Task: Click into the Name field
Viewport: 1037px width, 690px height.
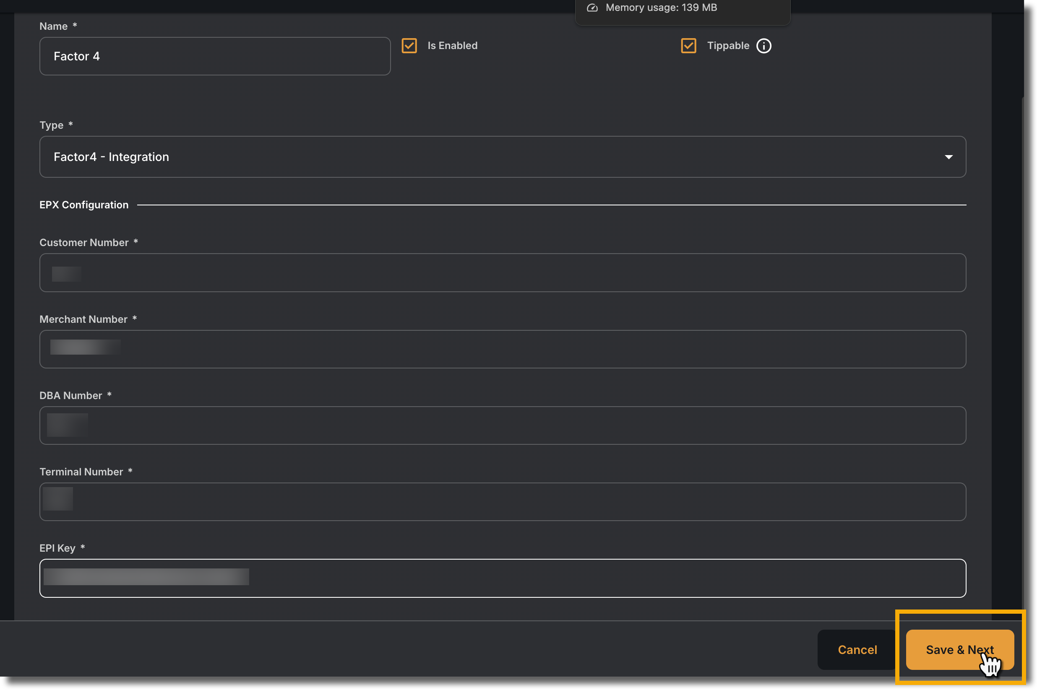Action: point(215,56)
